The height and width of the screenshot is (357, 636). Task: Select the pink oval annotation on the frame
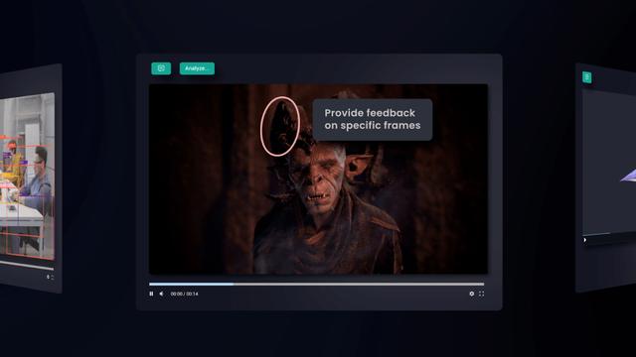(x=280, y=126)
